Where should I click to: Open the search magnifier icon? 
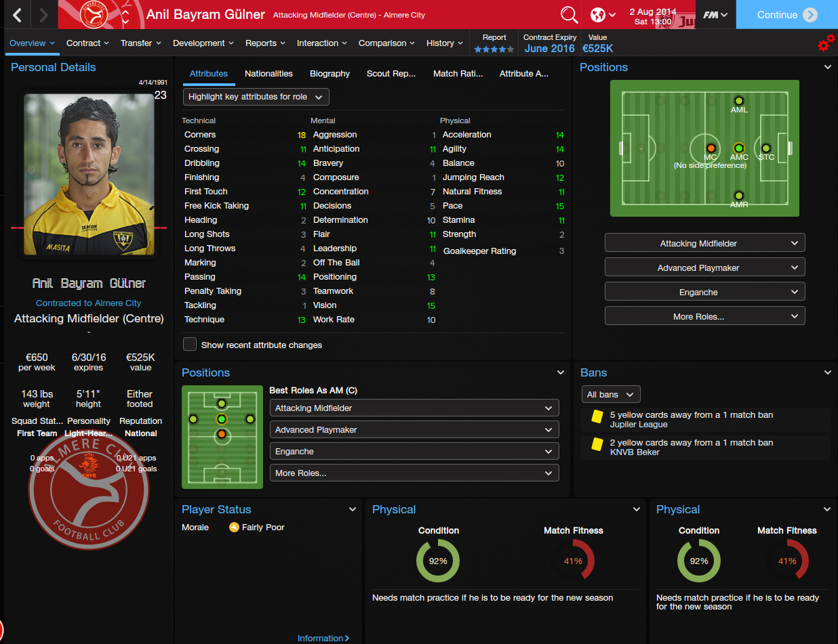pos(570,14)
